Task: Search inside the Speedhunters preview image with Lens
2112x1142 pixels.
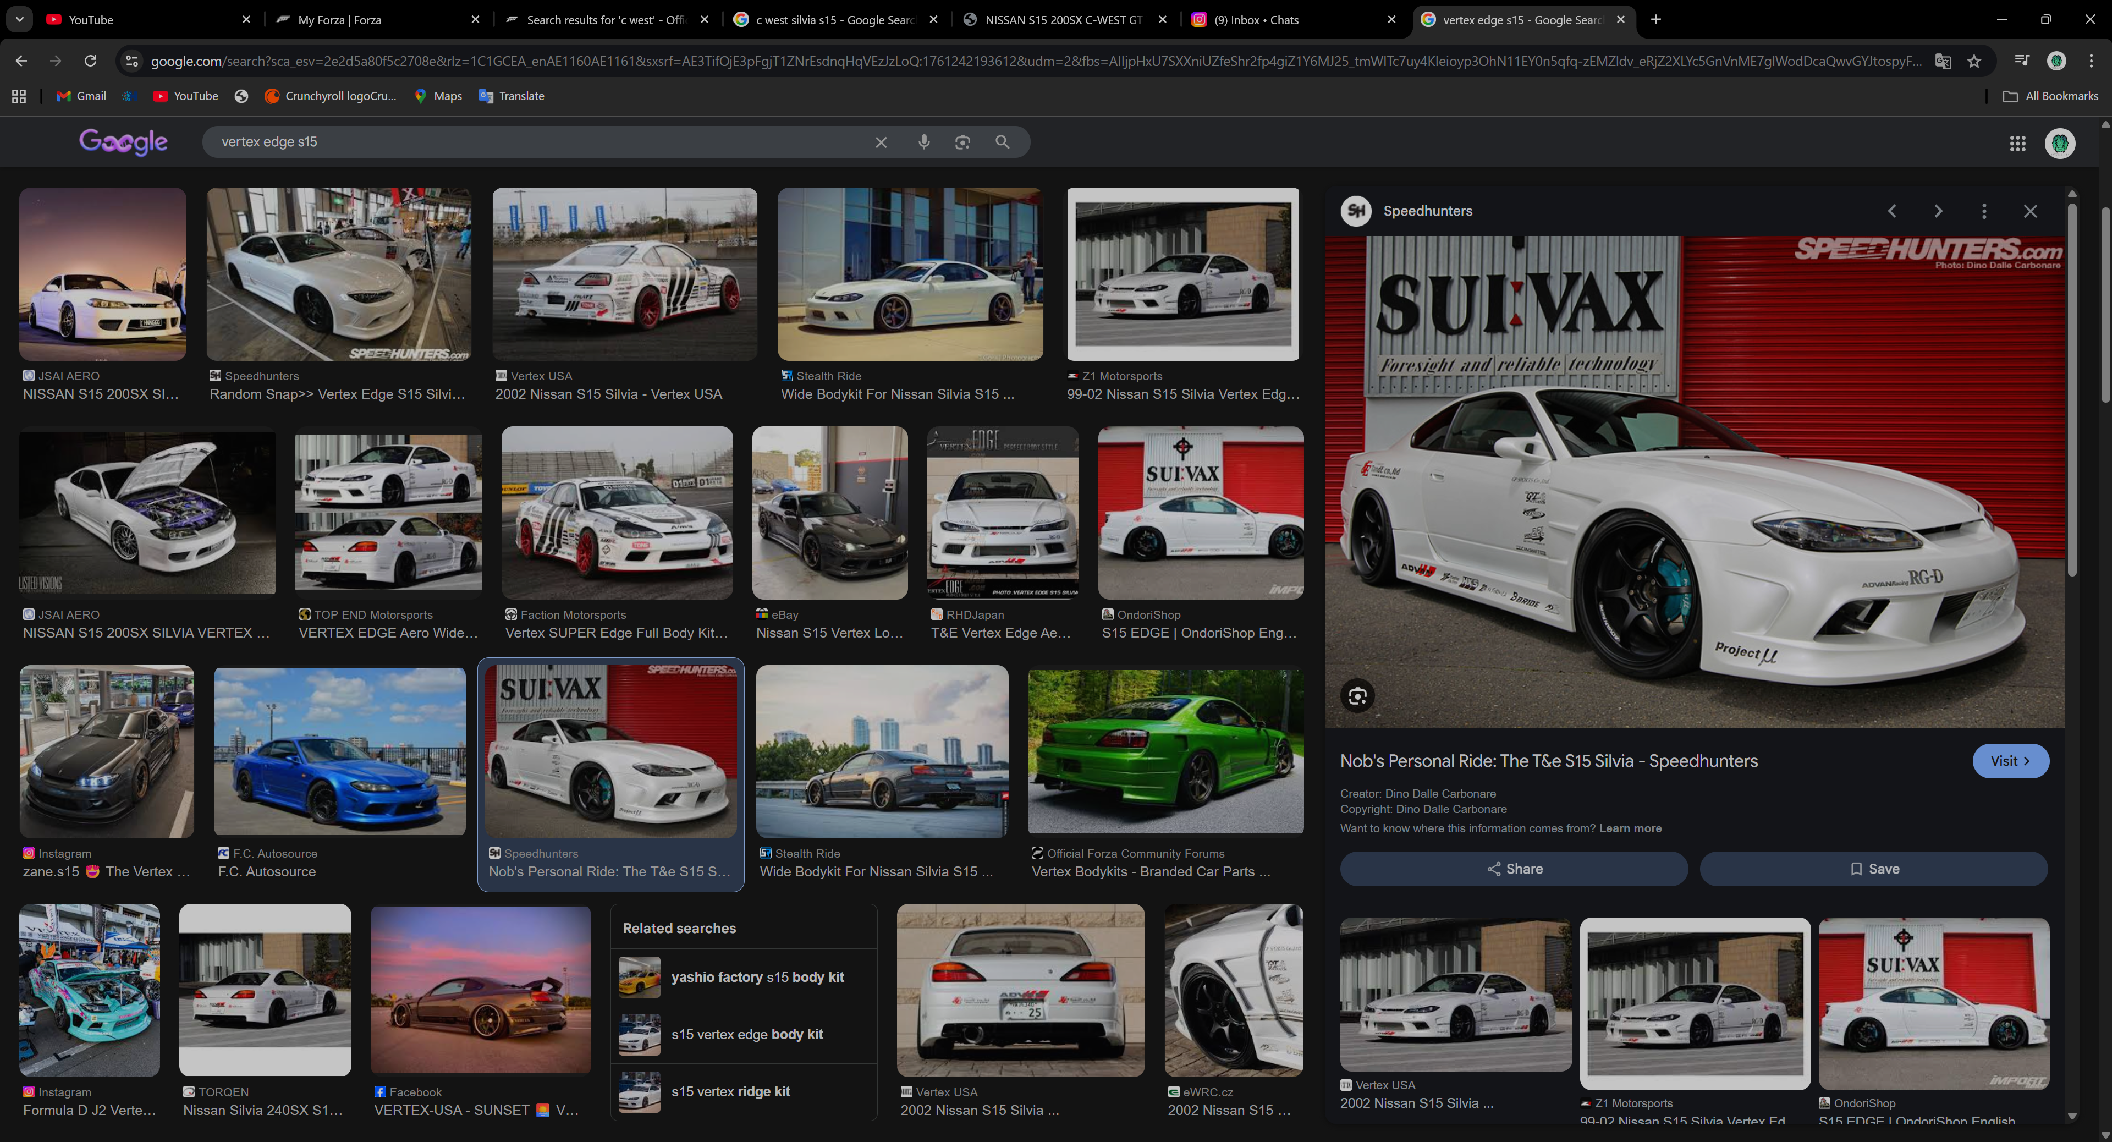Action: pos(1357,696)
